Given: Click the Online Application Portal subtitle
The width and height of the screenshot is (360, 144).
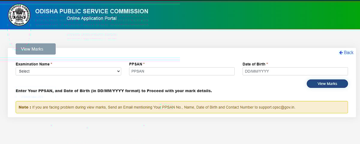Looking at the screenshot, I should (91, 19).
